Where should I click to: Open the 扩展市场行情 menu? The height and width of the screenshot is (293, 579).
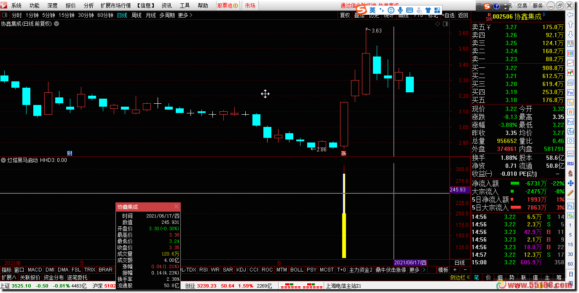pyautogui.click(x=115, y=5)
